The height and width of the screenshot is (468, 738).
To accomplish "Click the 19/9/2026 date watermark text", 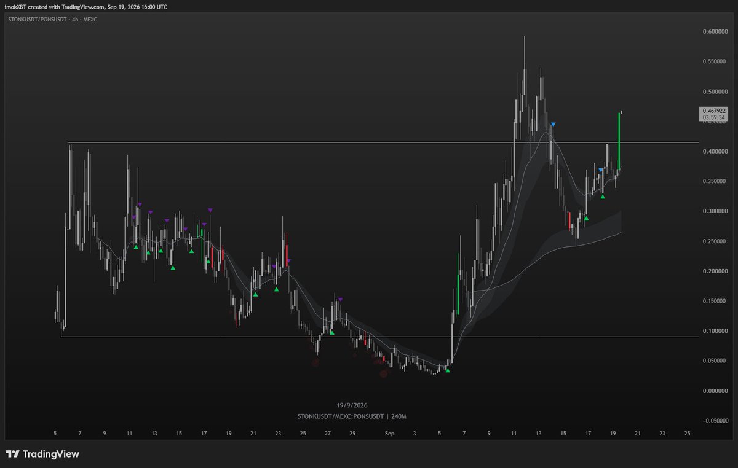I will (351, 406).
